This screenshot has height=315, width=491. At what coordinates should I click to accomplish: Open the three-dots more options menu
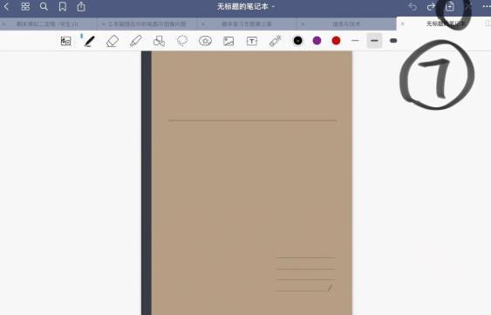pyautogui.click(x=487, y=6)
